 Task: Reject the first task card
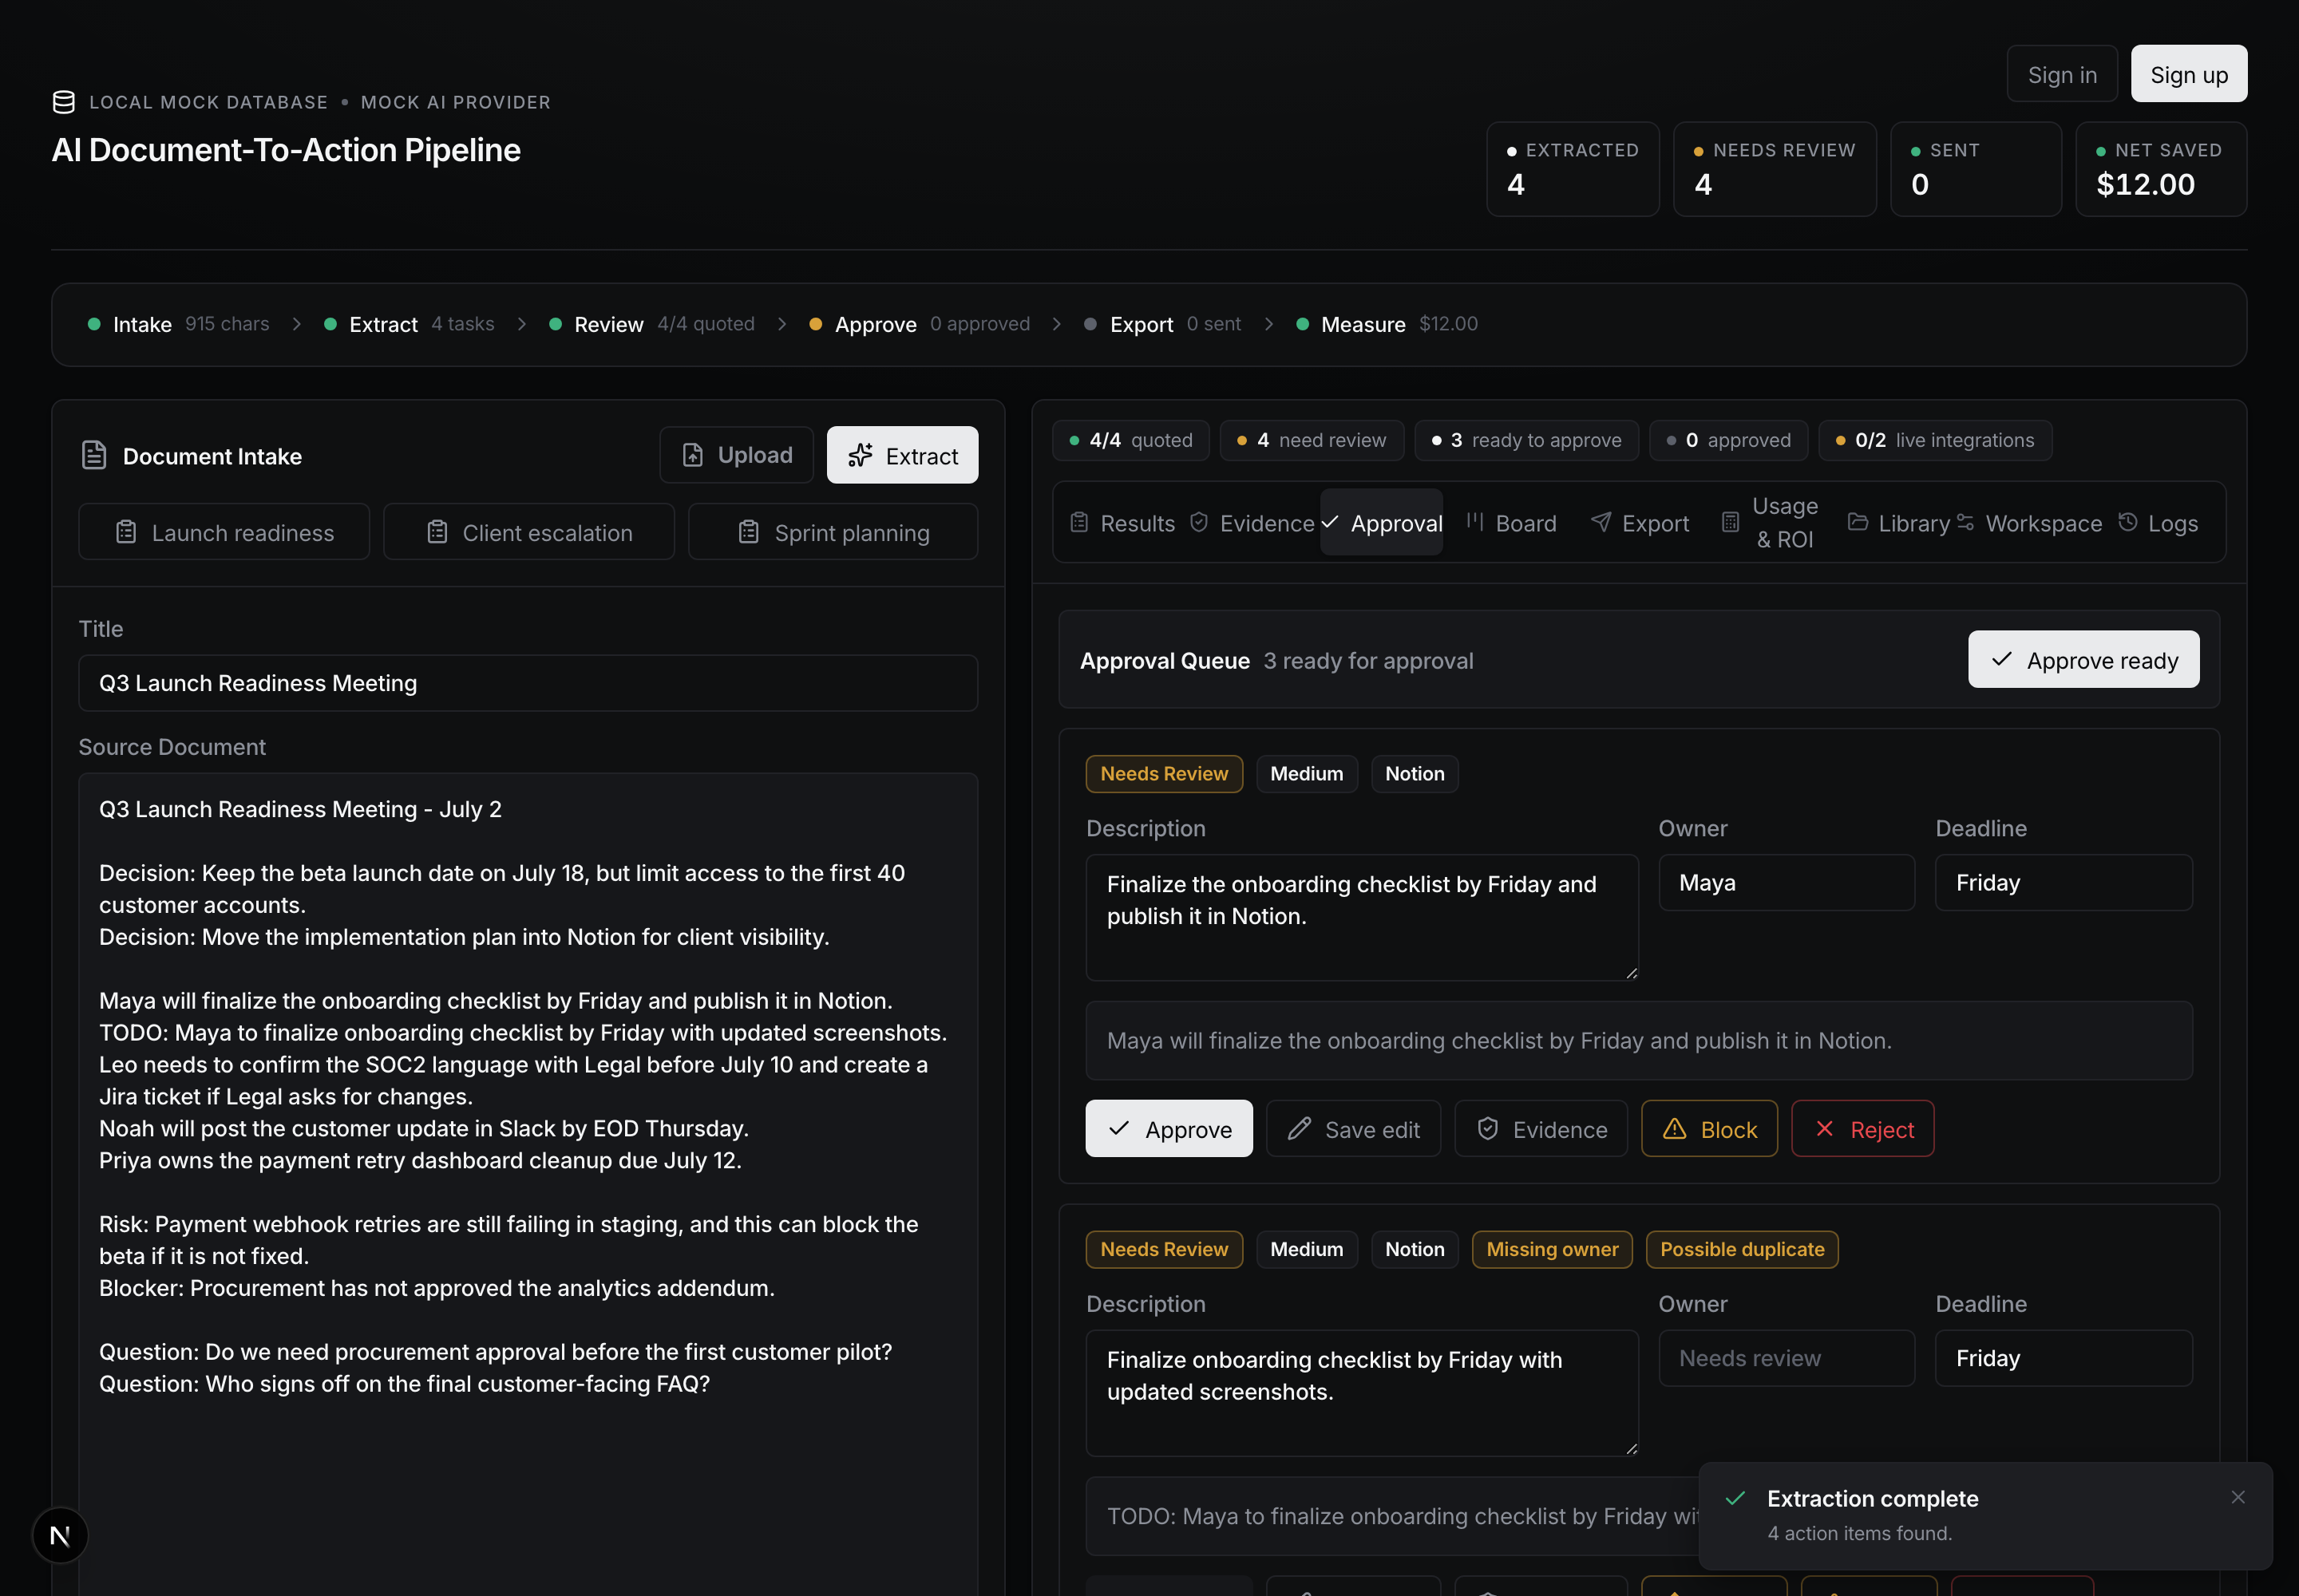(x=1862, y=1129)
